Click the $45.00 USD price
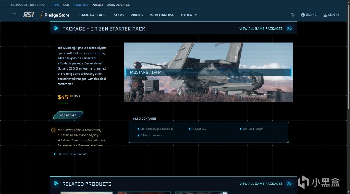This screenshot has width=350, height=194. (69, 97)
